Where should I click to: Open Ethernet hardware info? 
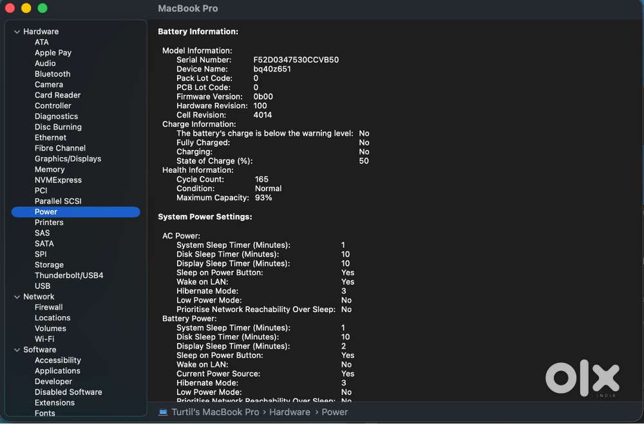coord(50,138)
